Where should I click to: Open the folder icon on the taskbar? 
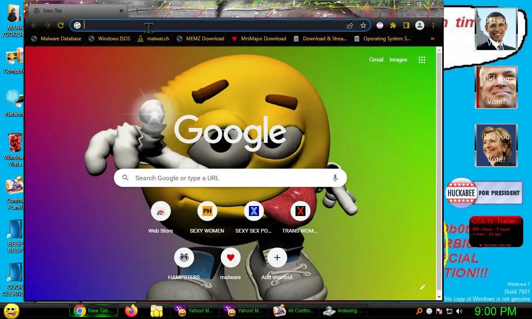pyautogui.click(x=156, y=311)
